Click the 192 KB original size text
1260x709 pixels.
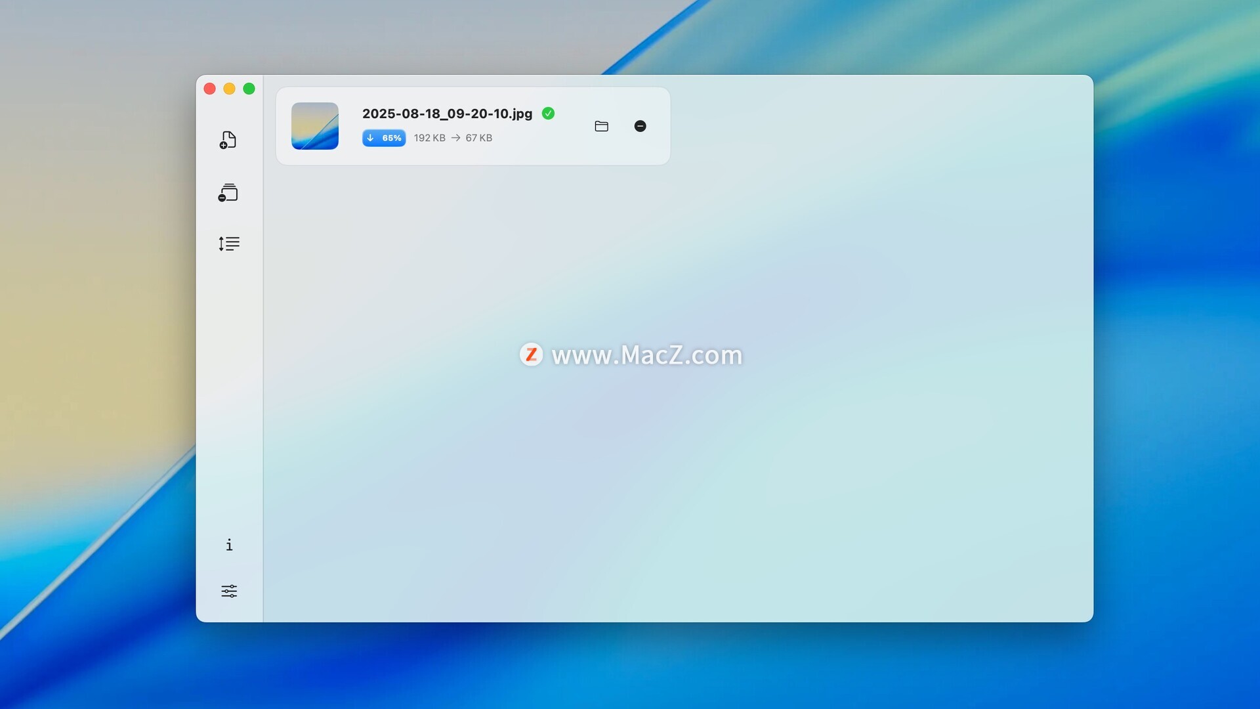click(x=429, y=138)
